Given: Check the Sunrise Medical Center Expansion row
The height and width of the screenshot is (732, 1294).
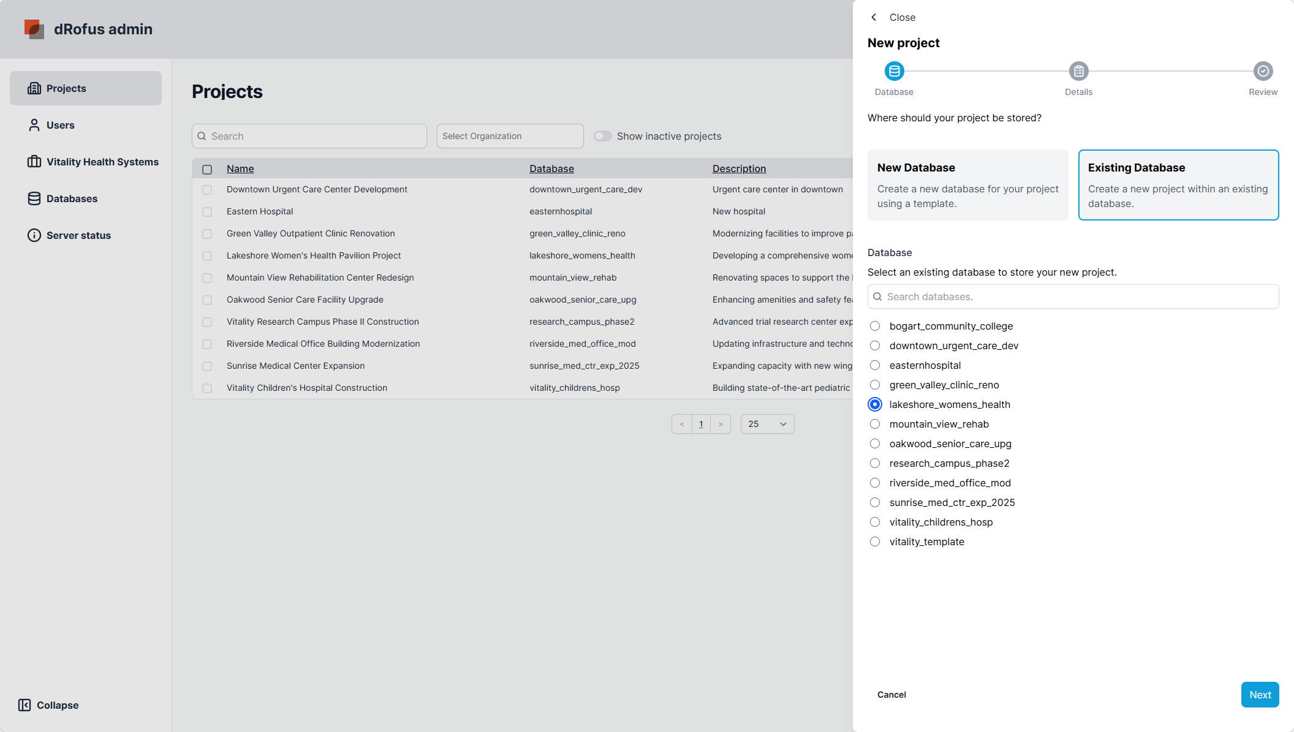Looking at the screenshot, I should coord(207,366).
